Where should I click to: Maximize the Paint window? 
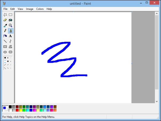(x=147, y=3)
